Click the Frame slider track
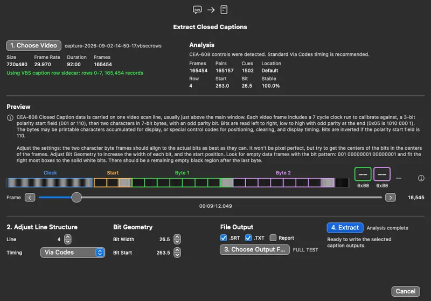This screenshot has height=301, width=431. (x=210, y=197)
